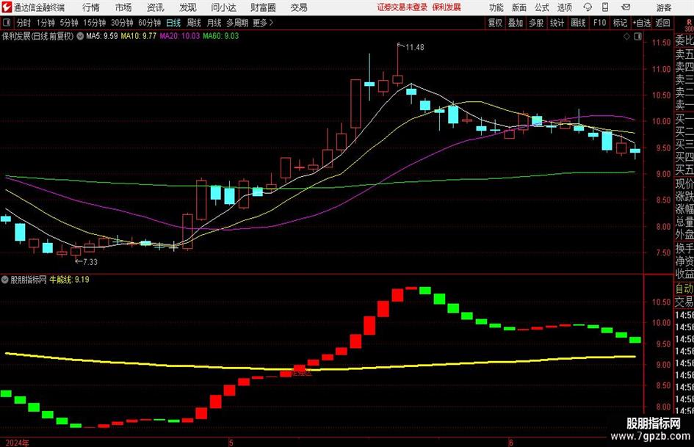Open the 问小达 menu
694x447 pixels.
(x=223, y=7)
